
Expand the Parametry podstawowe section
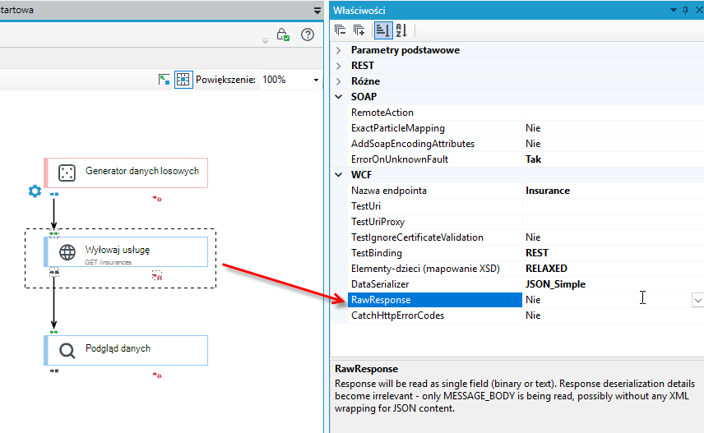(339, 50)
